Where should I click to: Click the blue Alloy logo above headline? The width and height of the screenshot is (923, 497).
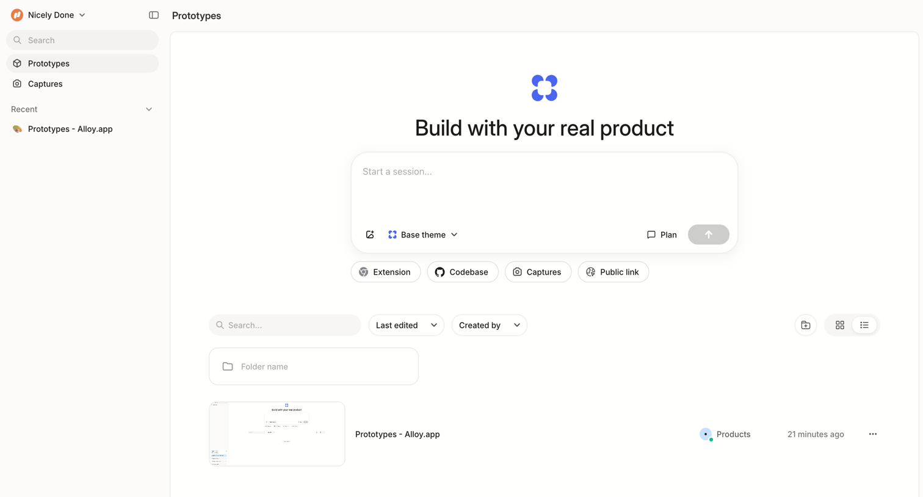tap(545, 88)
